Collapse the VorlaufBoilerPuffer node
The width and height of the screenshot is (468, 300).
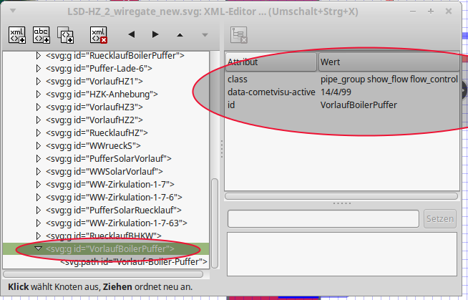click(39, 248)
